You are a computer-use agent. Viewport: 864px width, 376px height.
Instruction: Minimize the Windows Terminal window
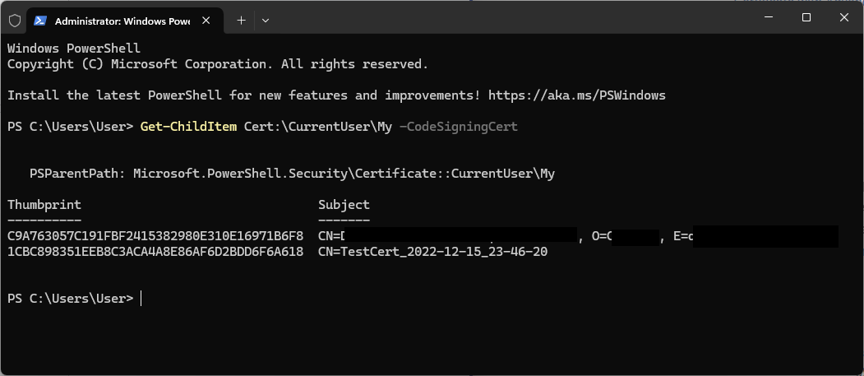pos(769,17)
